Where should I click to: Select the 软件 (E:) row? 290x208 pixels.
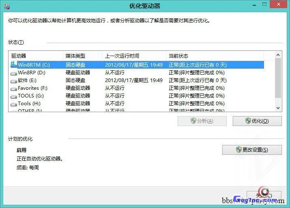tap(137, 80)
